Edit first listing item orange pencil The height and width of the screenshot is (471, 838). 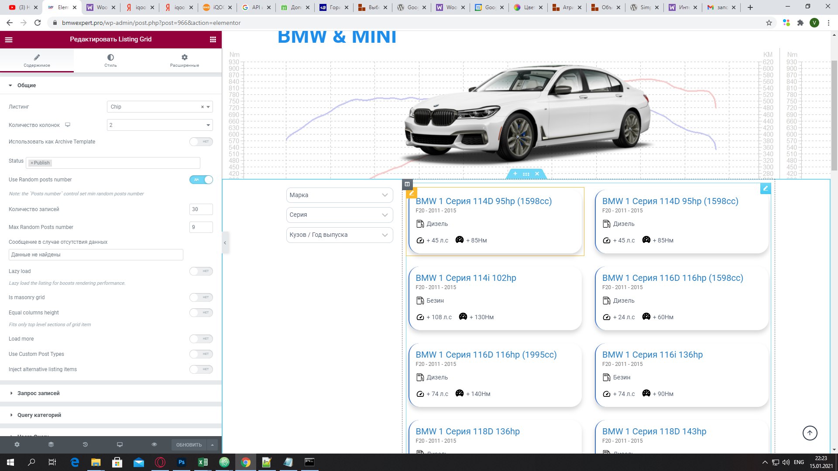tap(412, 193)
